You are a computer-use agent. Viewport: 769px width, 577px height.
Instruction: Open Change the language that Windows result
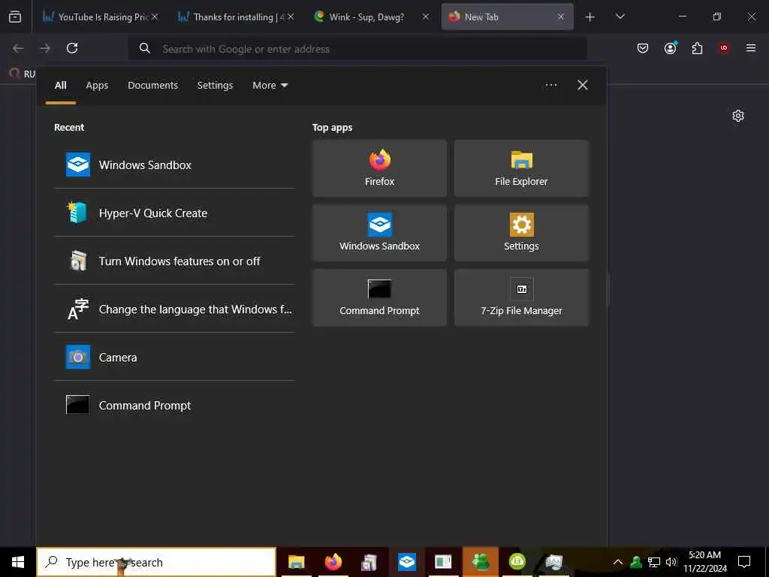[x=174, y=309]
